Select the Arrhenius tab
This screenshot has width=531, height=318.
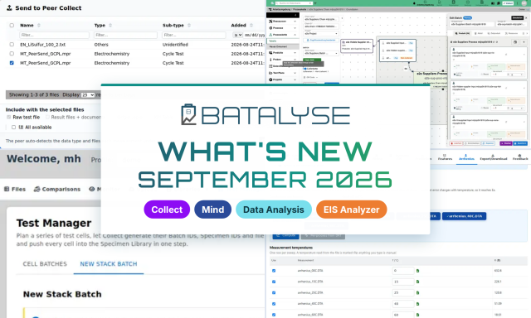[x=466, y=157]
